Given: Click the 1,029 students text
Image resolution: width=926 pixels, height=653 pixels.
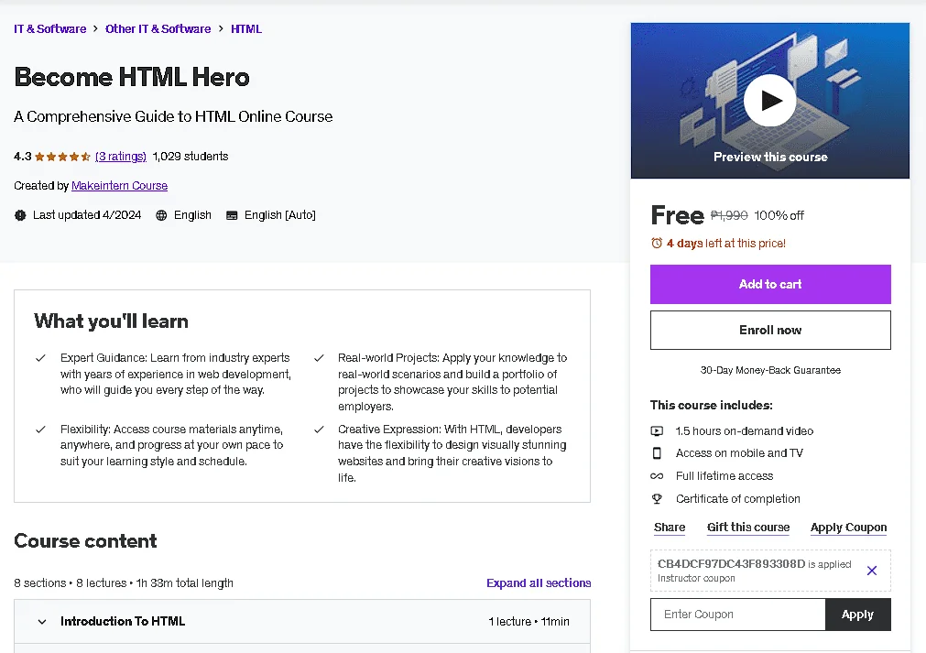Looking at the screenshot, I should tap(191, 157).
